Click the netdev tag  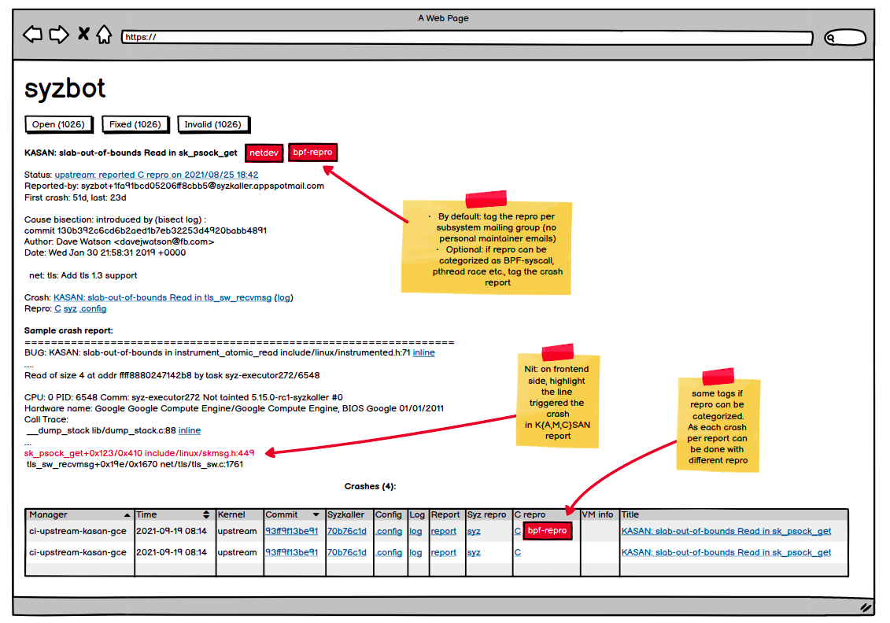pos(264,153)
